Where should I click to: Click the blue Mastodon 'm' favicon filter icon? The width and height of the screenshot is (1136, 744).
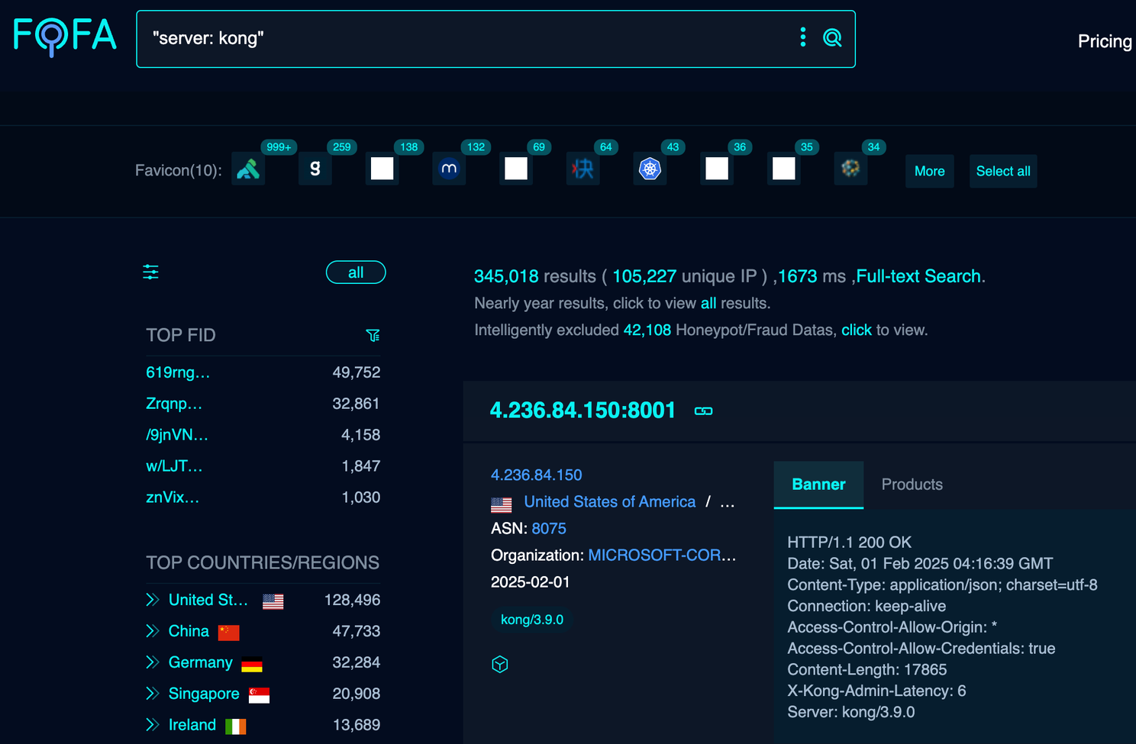pos(449,169)
